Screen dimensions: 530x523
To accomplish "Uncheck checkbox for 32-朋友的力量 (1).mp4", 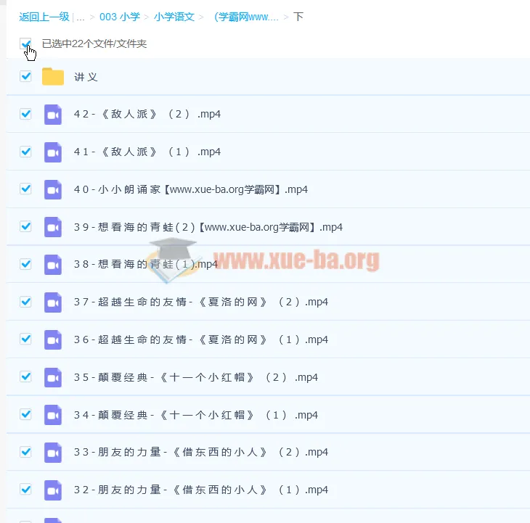I will (x=26, y=490).
